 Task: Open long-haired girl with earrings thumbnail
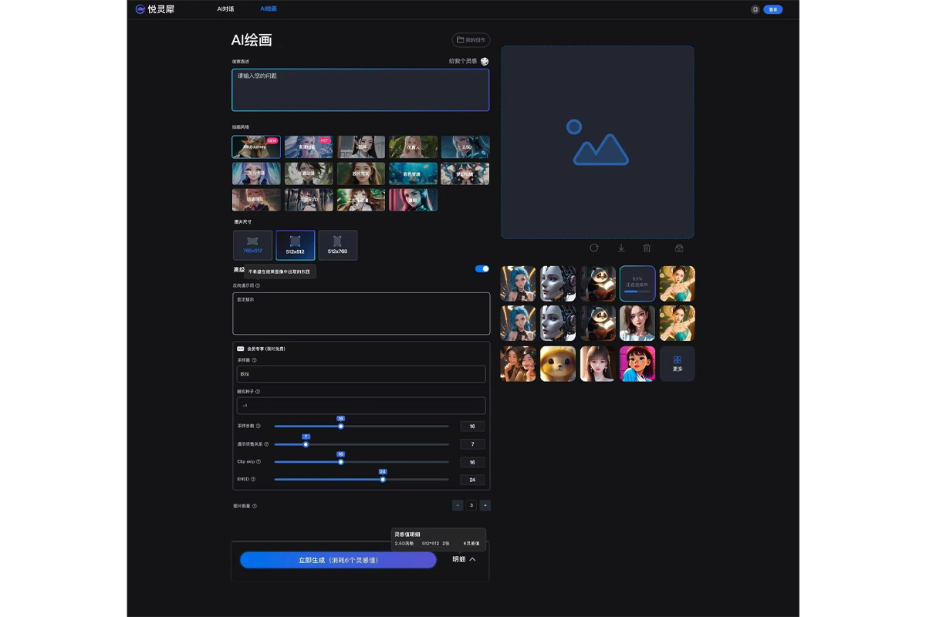[x=597, y=363]
